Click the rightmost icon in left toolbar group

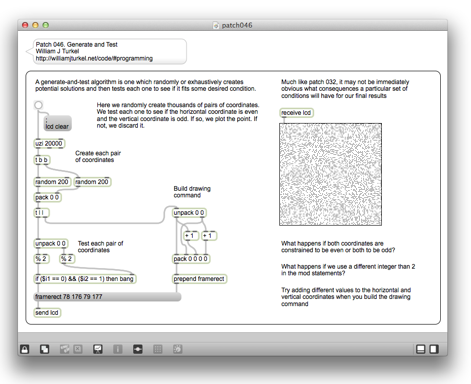coord(177,349)
